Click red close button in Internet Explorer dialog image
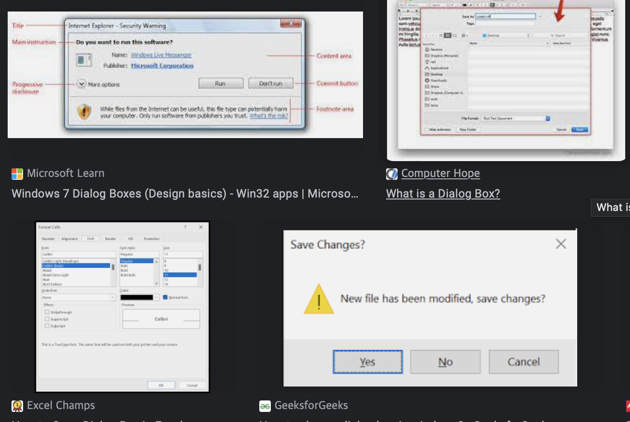 [291, 23]
